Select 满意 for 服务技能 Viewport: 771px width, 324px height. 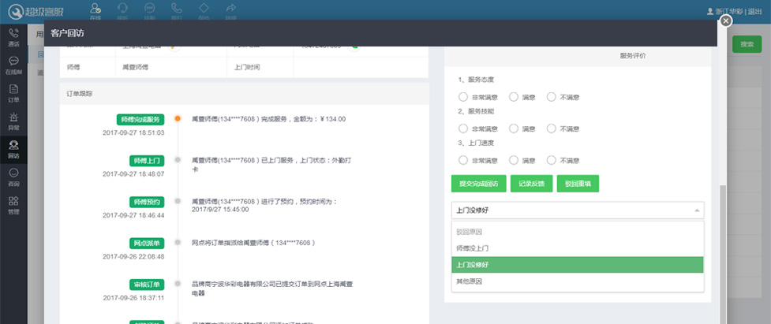coord(514,128)
